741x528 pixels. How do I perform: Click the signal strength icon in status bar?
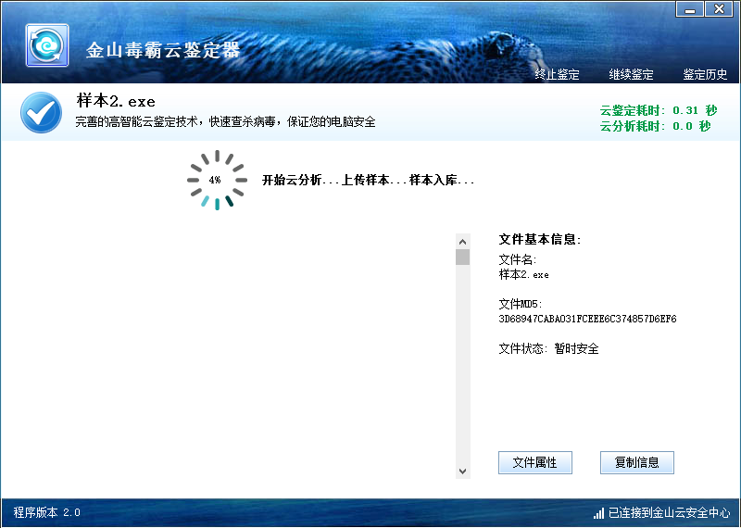(598, 513)
